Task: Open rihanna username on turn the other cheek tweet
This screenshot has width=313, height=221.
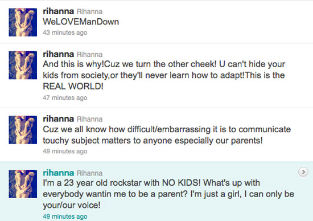Action: tap(58, 54)
